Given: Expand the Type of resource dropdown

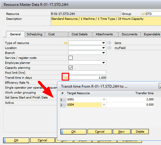Looking at the screenshot, I should coord(103,43).
